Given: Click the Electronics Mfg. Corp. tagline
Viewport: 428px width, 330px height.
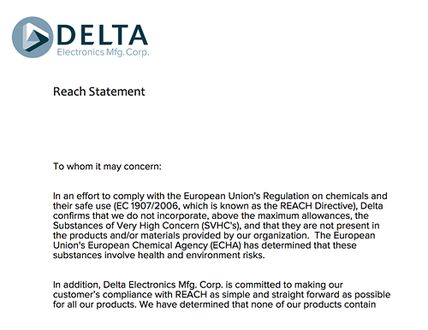Looking at the screenshot, I should click(103, 52).
